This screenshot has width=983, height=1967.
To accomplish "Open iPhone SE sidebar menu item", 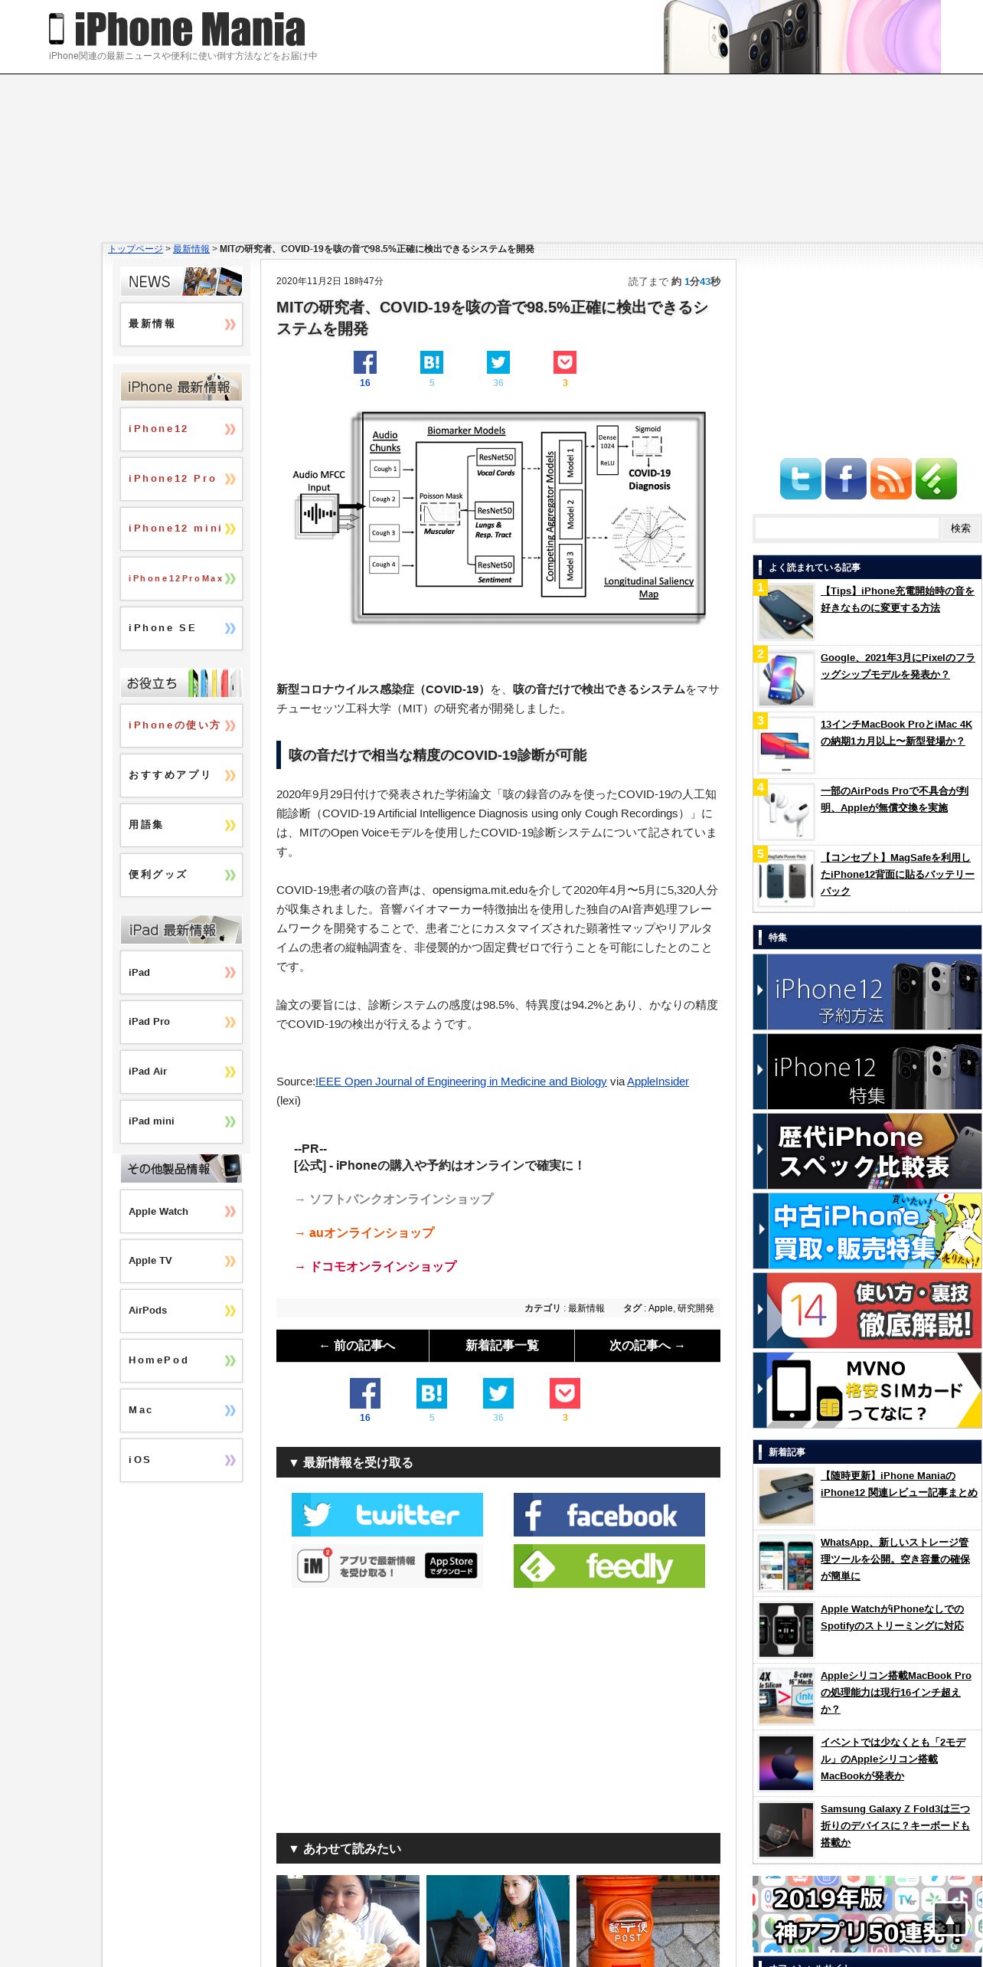I will pyautogui.click(x=181, y=628).
